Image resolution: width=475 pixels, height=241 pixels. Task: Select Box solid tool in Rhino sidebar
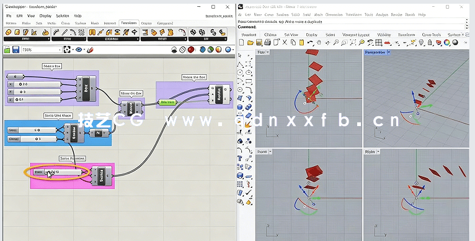point(240,107)
